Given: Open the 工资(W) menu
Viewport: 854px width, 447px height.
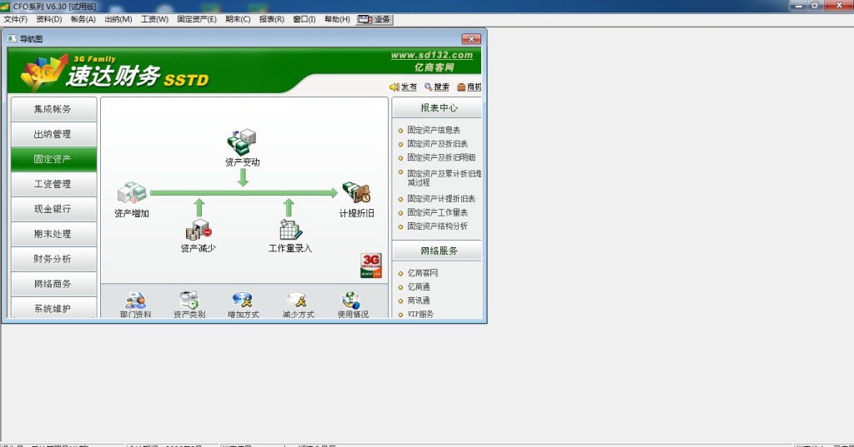Looking at the screenshot, I should point(154,19).
